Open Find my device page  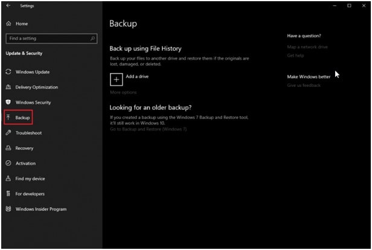[x=30, y=179]
